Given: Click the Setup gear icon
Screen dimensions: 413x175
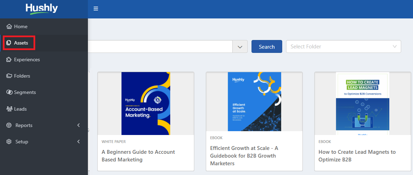Looking at the screenshot, I should coord(9,142).
